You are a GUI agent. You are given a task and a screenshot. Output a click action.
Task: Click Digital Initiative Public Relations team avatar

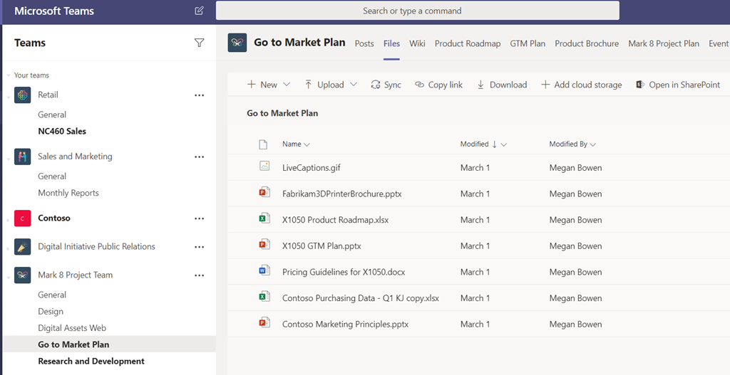[x=22, y=247]
